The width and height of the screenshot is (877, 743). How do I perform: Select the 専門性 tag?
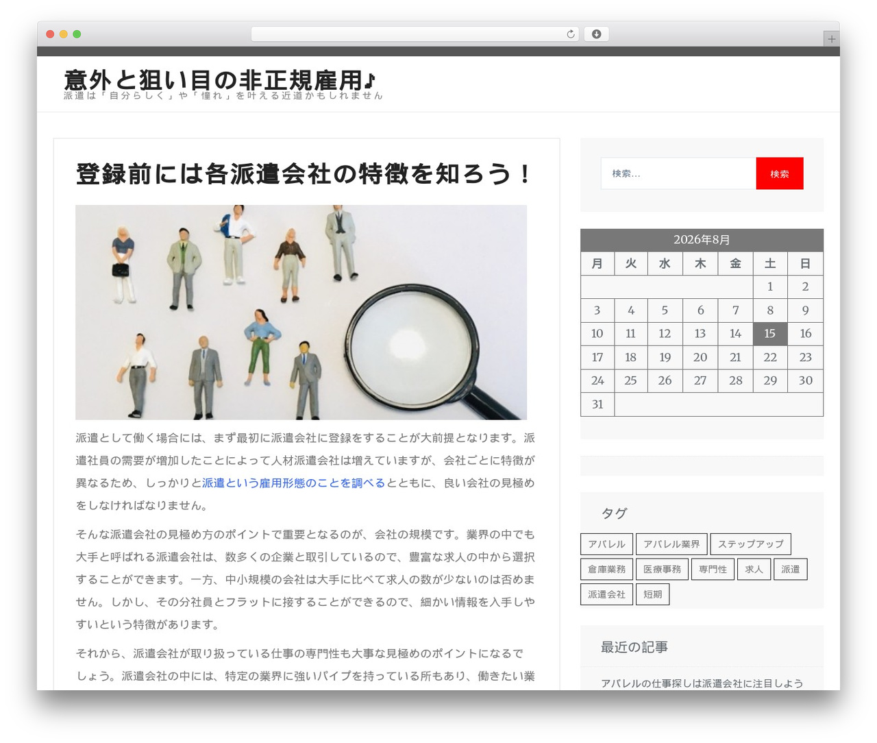[713, 570]
